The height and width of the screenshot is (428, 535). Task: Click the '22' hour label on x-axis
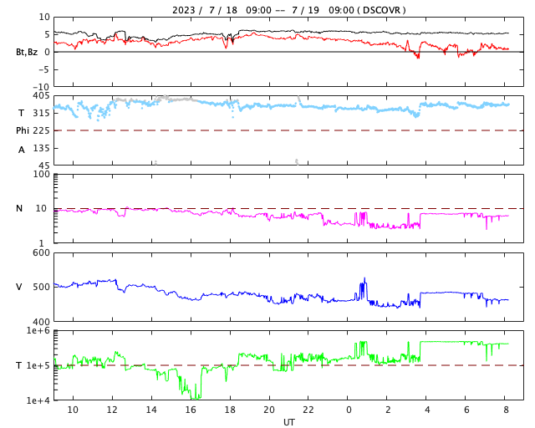point(308,410)
